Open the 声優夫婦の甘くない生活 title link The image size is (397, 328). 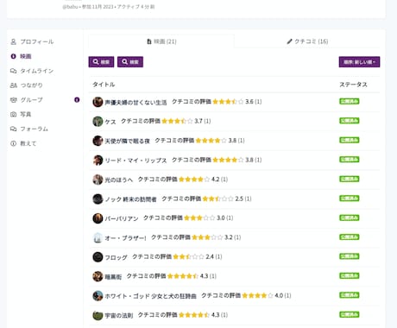[135, 102]
